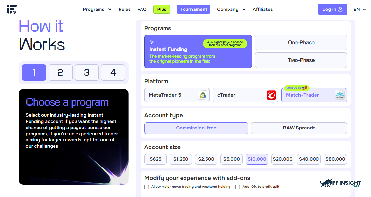
Task: Choose the Two-Phase program
Action: tap(301, 60)
